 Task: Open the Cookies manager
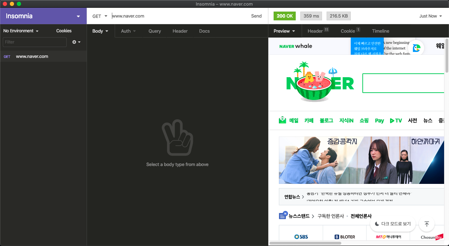pos(64,31)
